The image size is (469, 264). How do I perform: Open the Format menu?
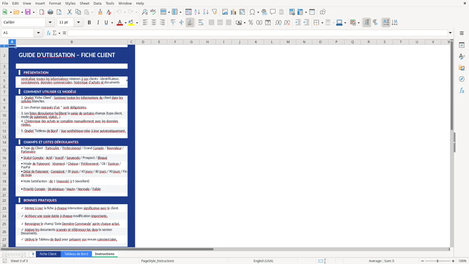click(55, 3)
